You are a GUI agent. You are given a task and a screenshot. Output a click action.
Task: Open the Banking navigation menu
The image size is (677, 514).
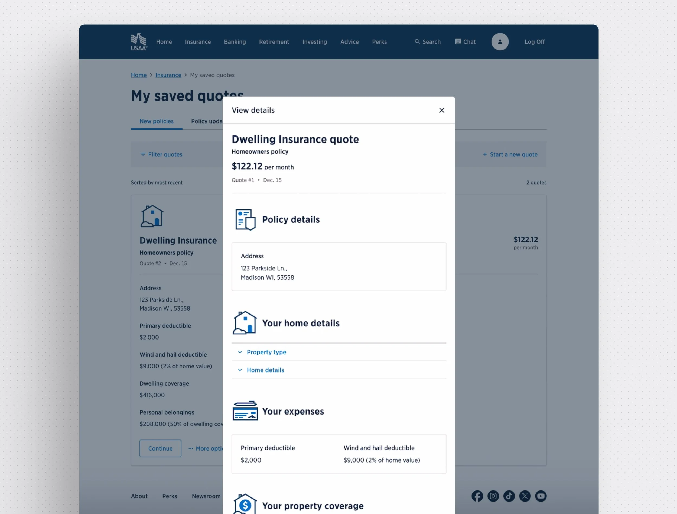tap(235, 42)
